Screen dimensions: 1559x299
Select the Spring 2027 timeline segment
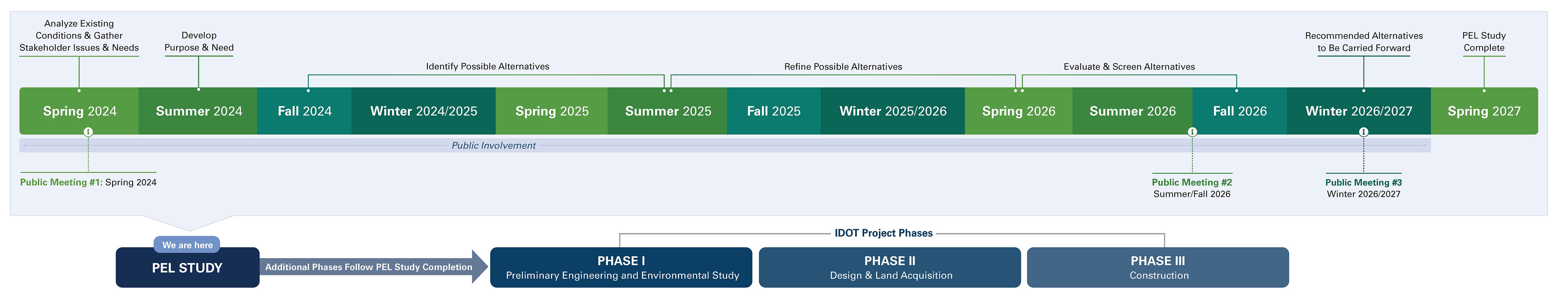pos(1484,111)
